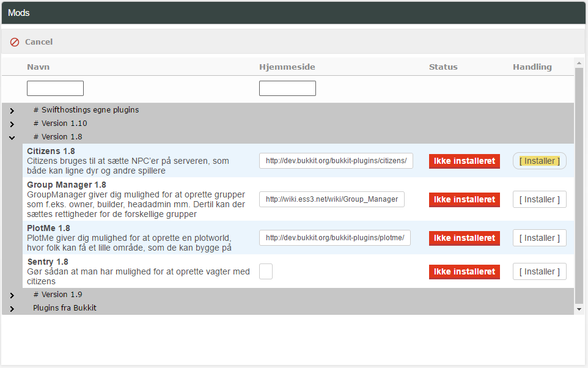Click the Group_Manager wiki URL field
Screen dimensions: 588x368
pyautogui.click(x=331, y=199)
